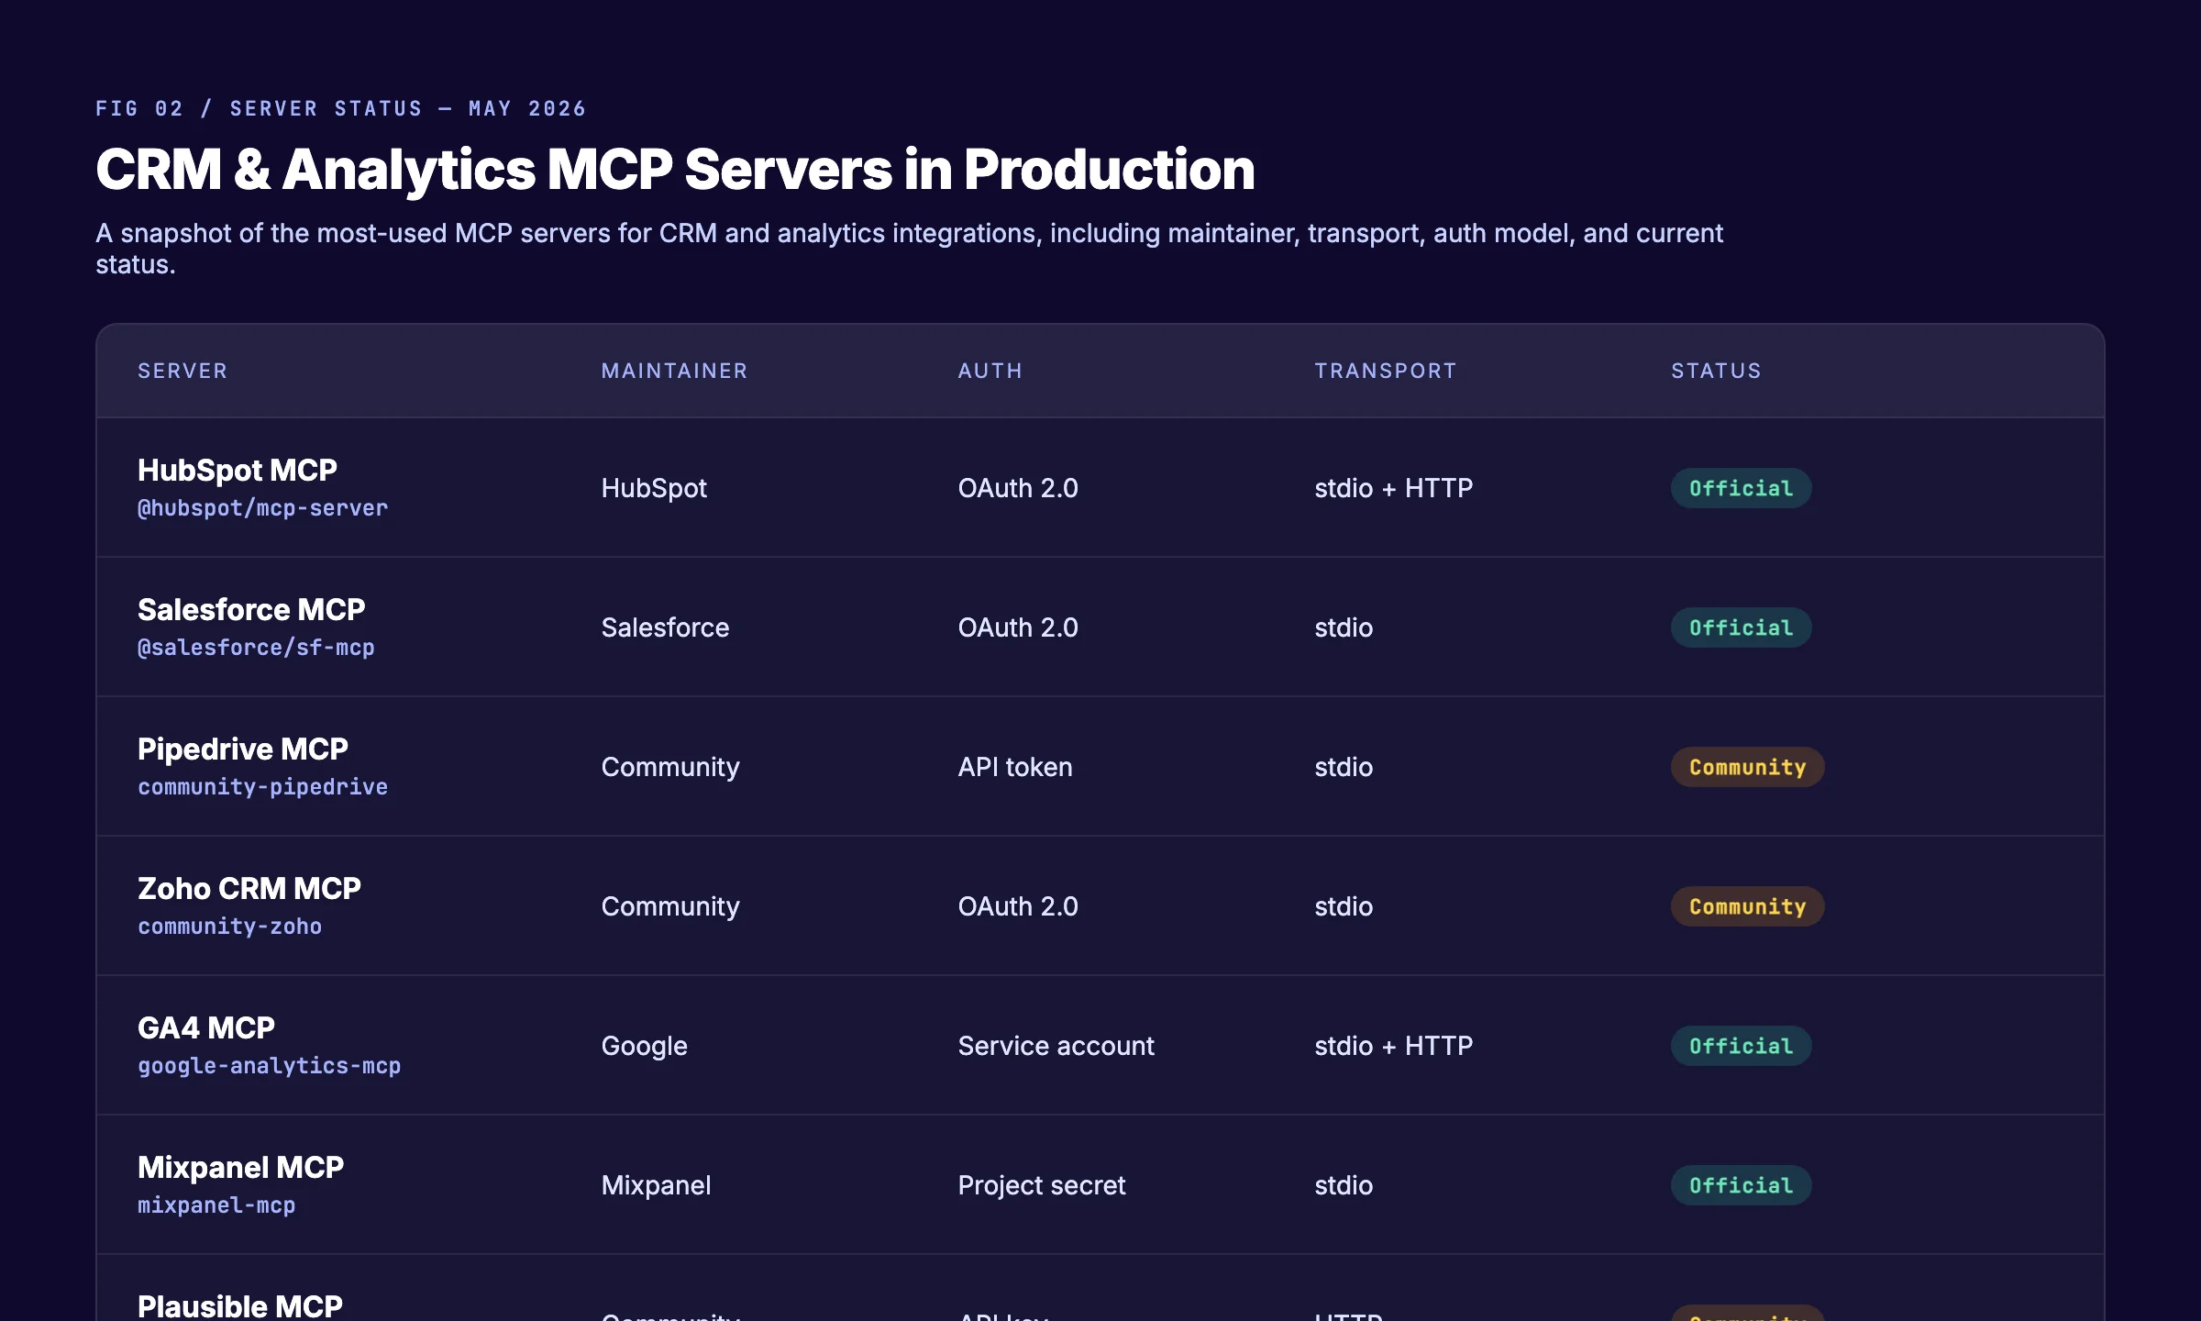Viewport: 2201px width, 1321px height.
Task: Click Community maintainer in Pipedrive MCP row
Action: [x=670, y=767]
